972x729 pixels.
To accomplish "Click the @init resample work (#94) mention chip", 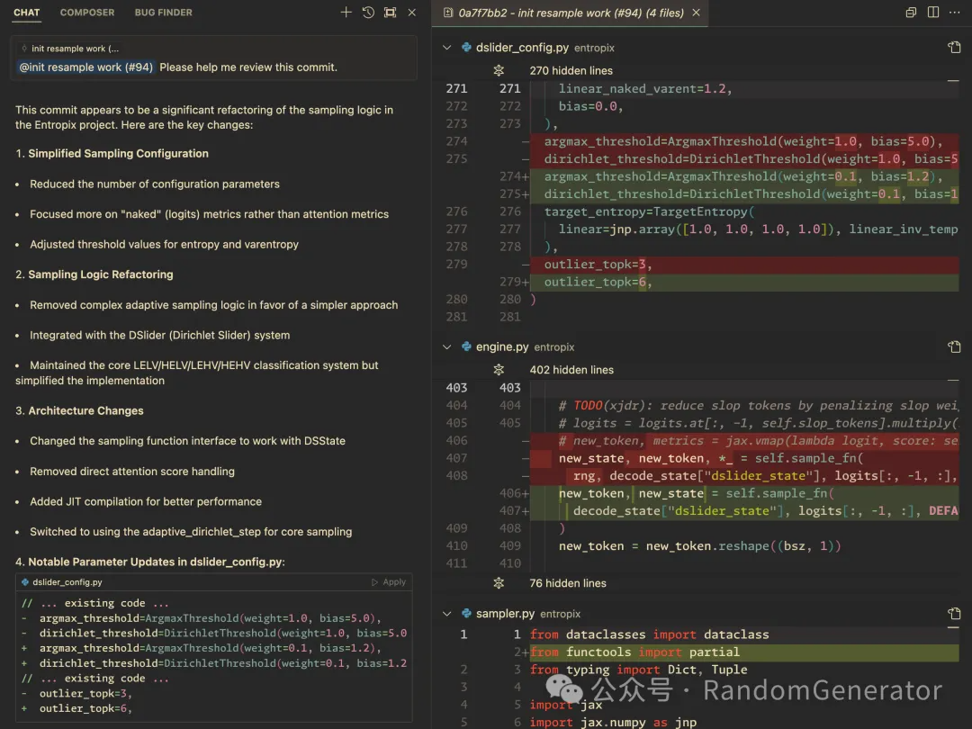I will point(85,67).
